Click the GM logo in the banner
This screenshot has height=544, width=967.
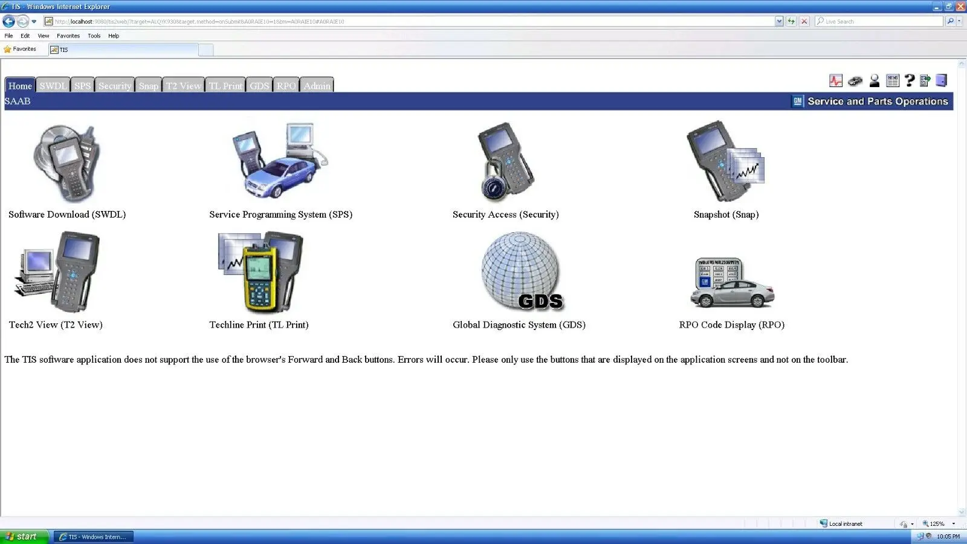tap(798, 102)
